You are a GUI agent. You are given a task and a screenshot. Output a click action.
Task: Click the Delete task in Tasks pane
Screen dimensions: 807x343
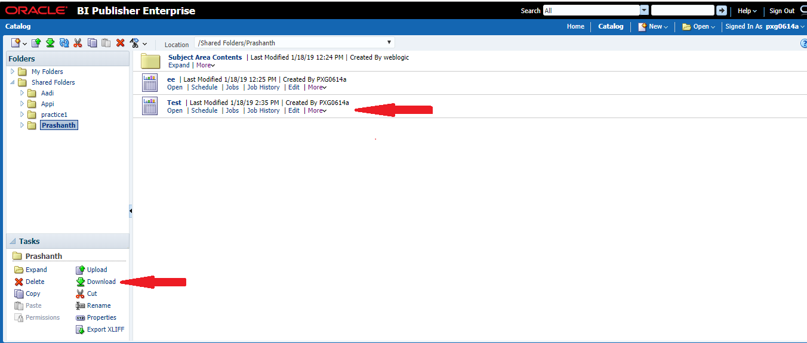(29, 282)
